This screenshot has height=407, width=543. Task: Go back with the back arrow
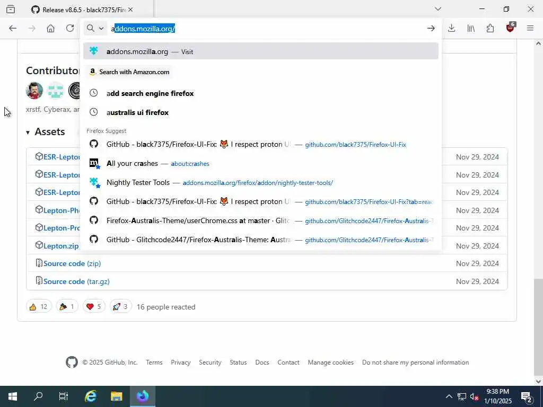13,29
